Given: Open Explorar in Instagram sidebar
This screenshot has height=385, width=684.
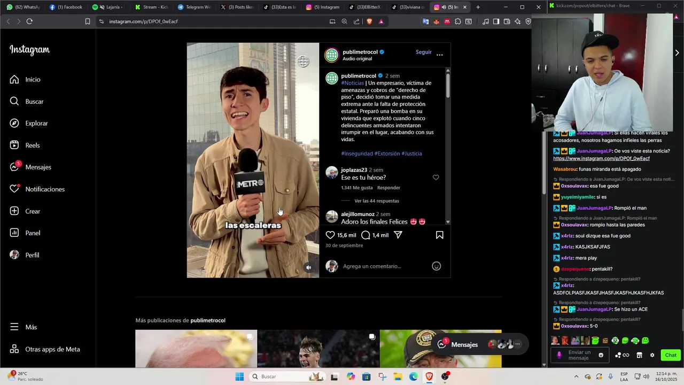Looking at the screenshot, I should [29, 123].
